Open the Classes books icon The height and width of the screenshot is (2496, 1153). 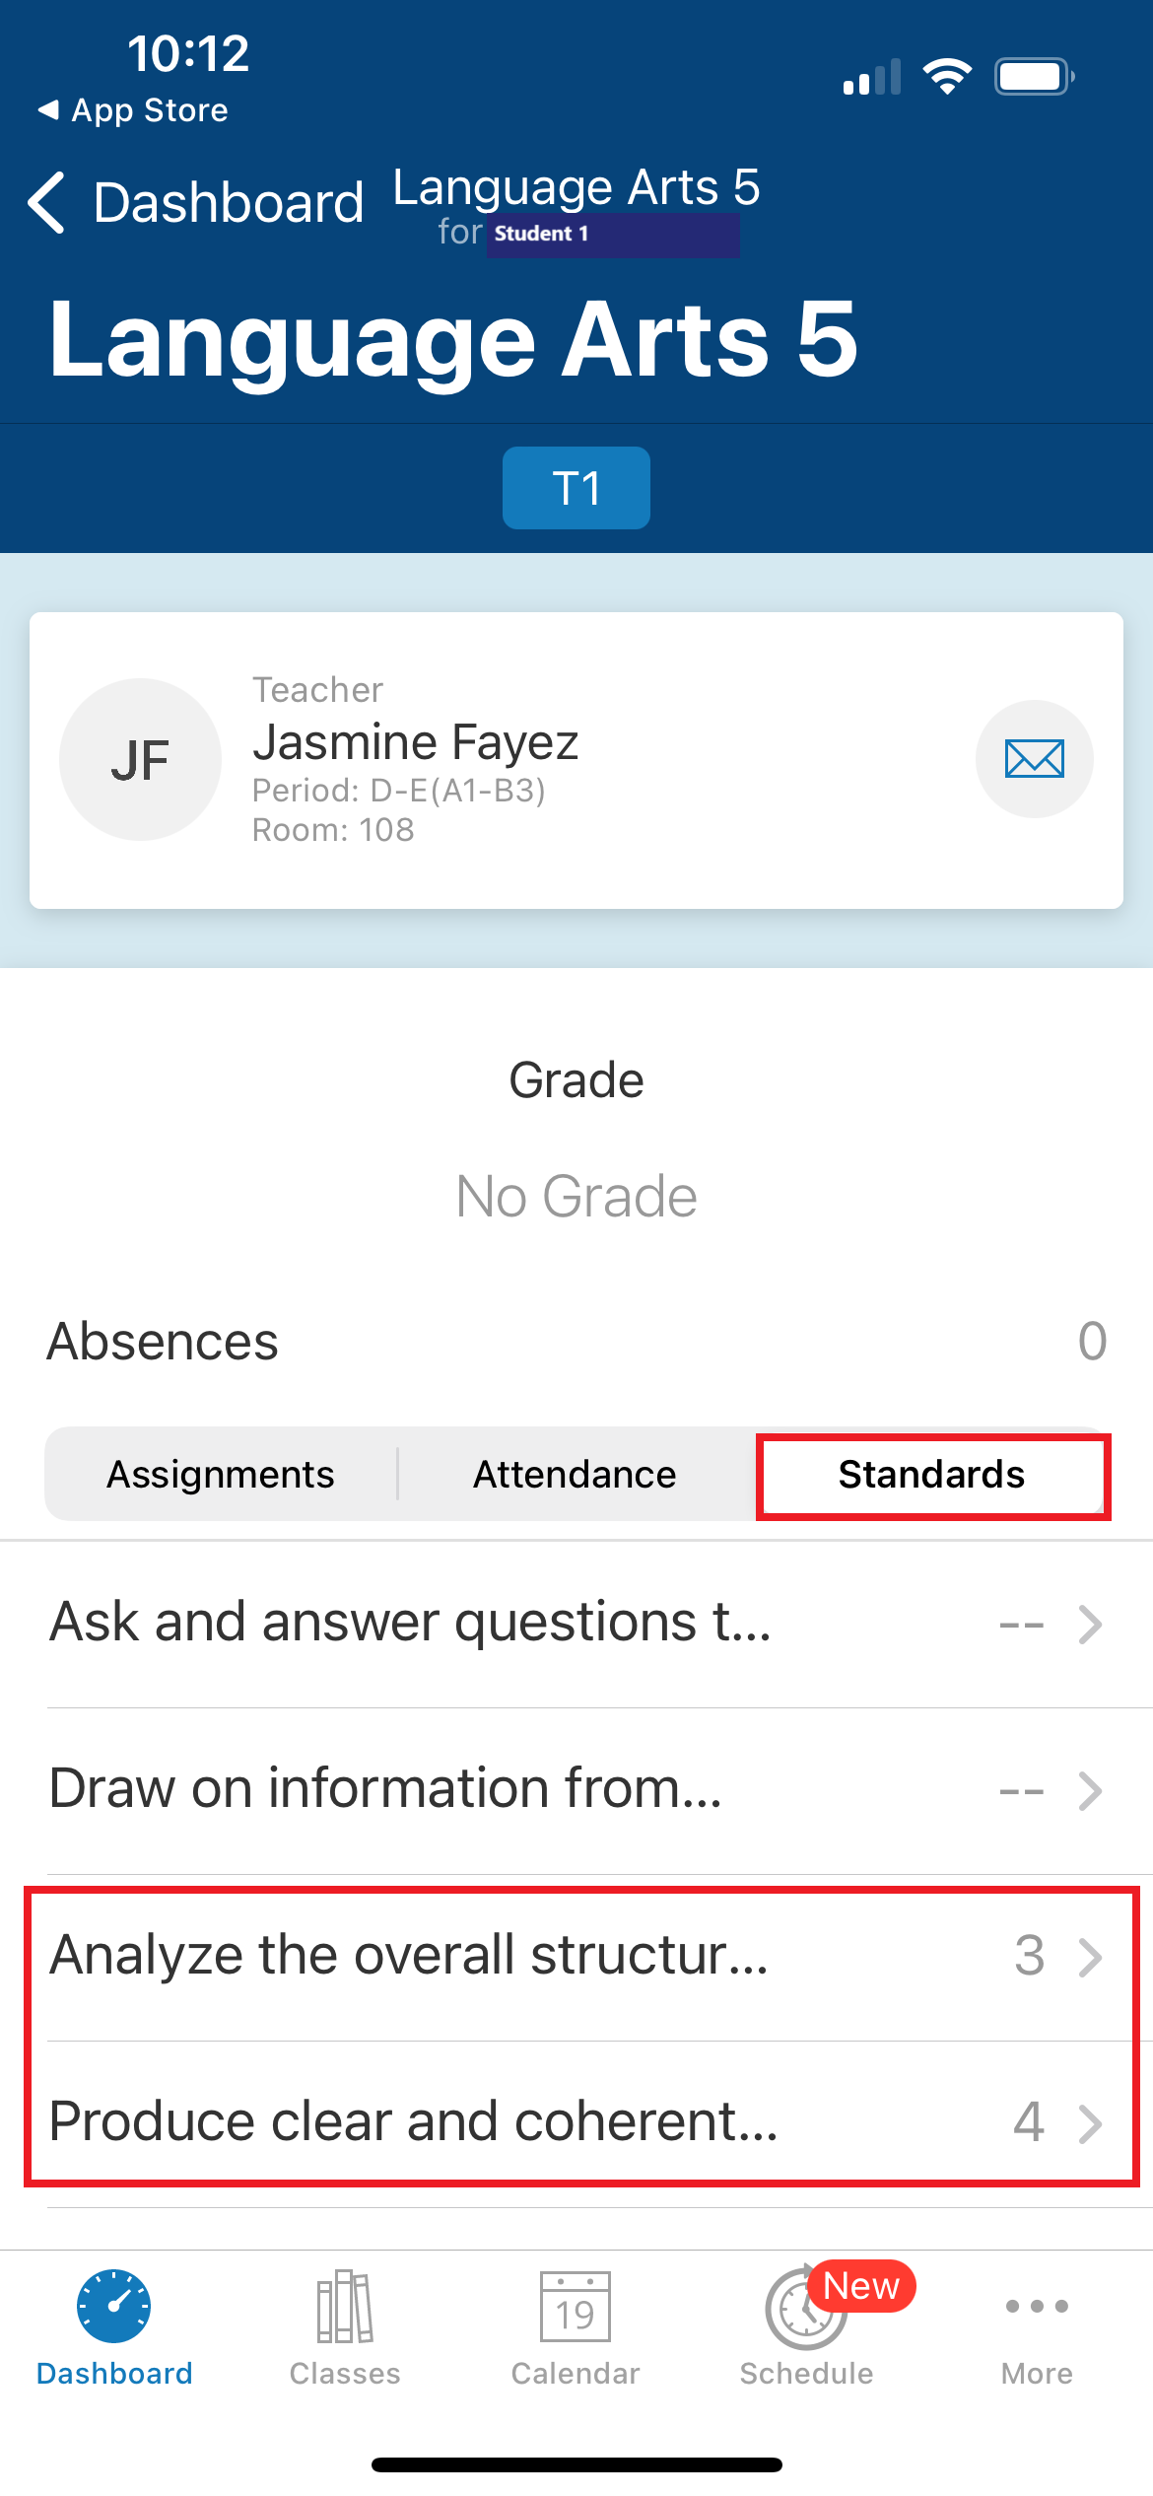(345, 2306)
